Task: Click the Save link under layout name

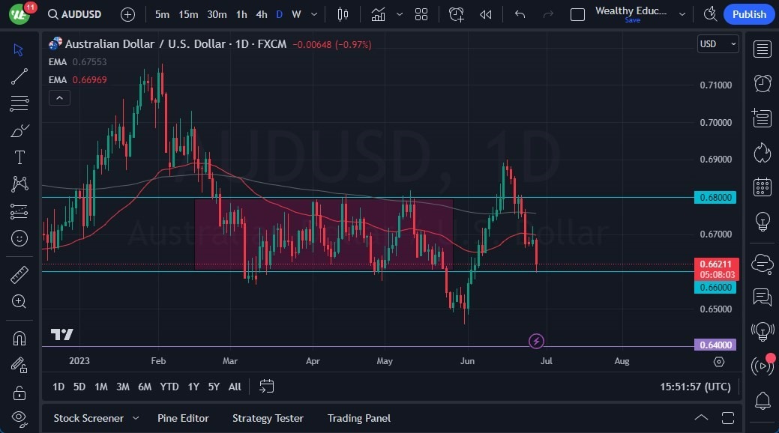Action: tap(632, 20)
